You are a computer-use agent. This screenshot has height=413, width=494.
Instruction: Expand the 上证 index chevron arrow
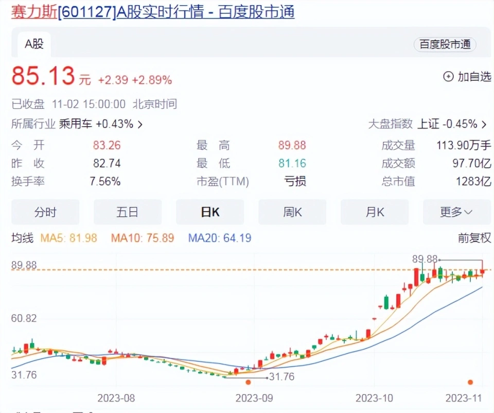tap(484, 124)
